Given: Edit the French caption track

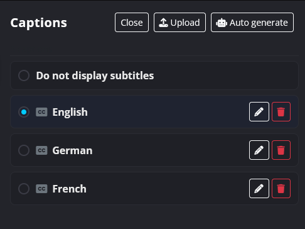Looking at the screenshot, I should [259, 189].
